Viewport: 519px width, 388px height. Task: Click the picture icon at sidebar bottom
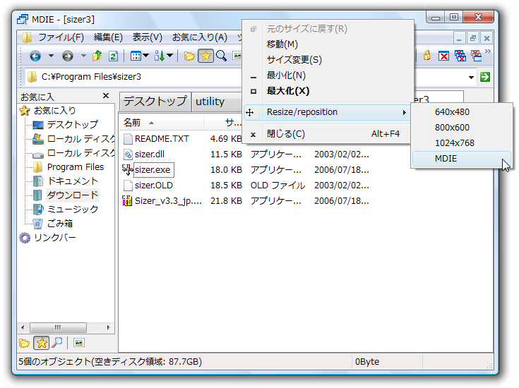(79, 343)
